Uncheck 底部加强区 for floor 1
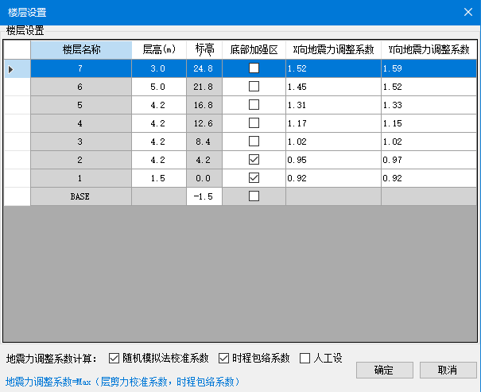The width and height of the screenshot is (481, 392). click(254, 178)
